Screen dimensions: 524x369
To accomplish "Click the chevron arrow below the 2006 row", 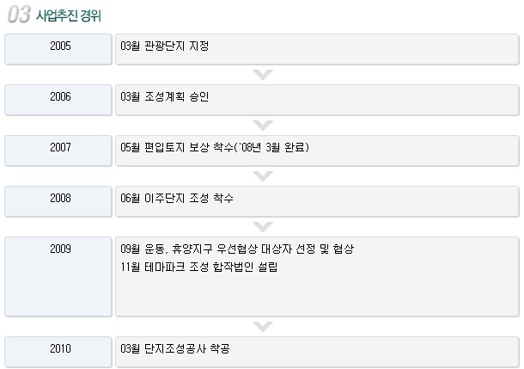I will (263, 126).
